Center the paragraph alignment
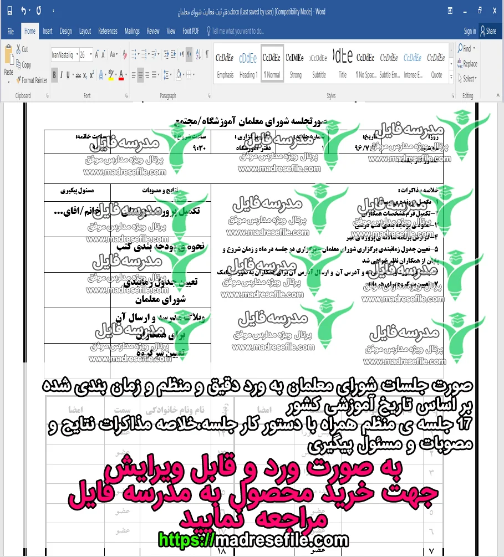Image resolution: width=504 pixels, height=557 pixels. tap(140, 75)
